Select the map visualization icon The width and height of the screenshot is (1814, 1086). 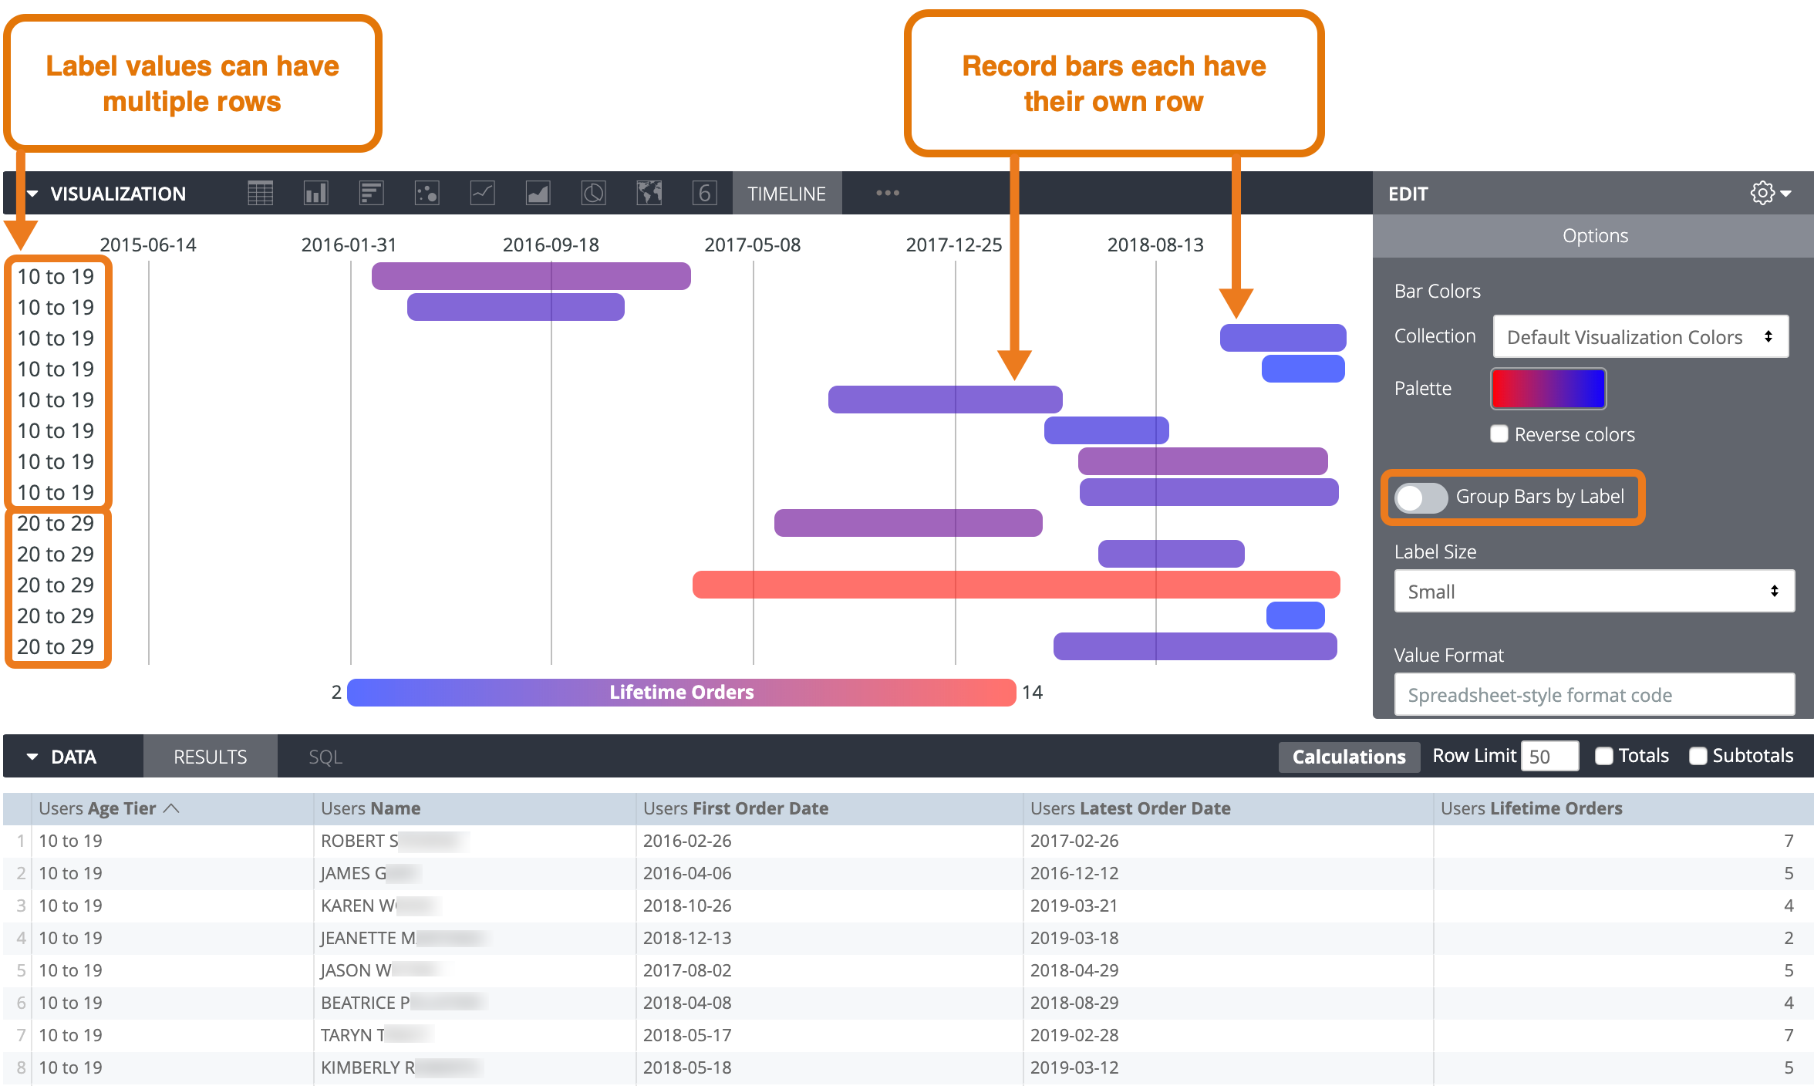[x=649, y=193]
